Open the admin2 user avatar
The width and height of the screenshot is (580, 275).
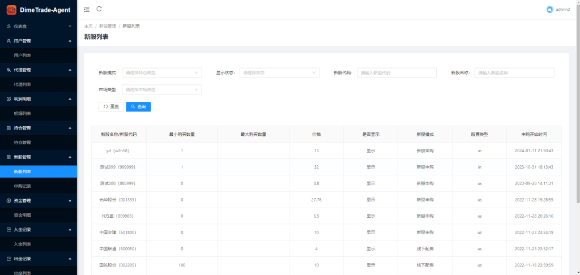point(549,10)
